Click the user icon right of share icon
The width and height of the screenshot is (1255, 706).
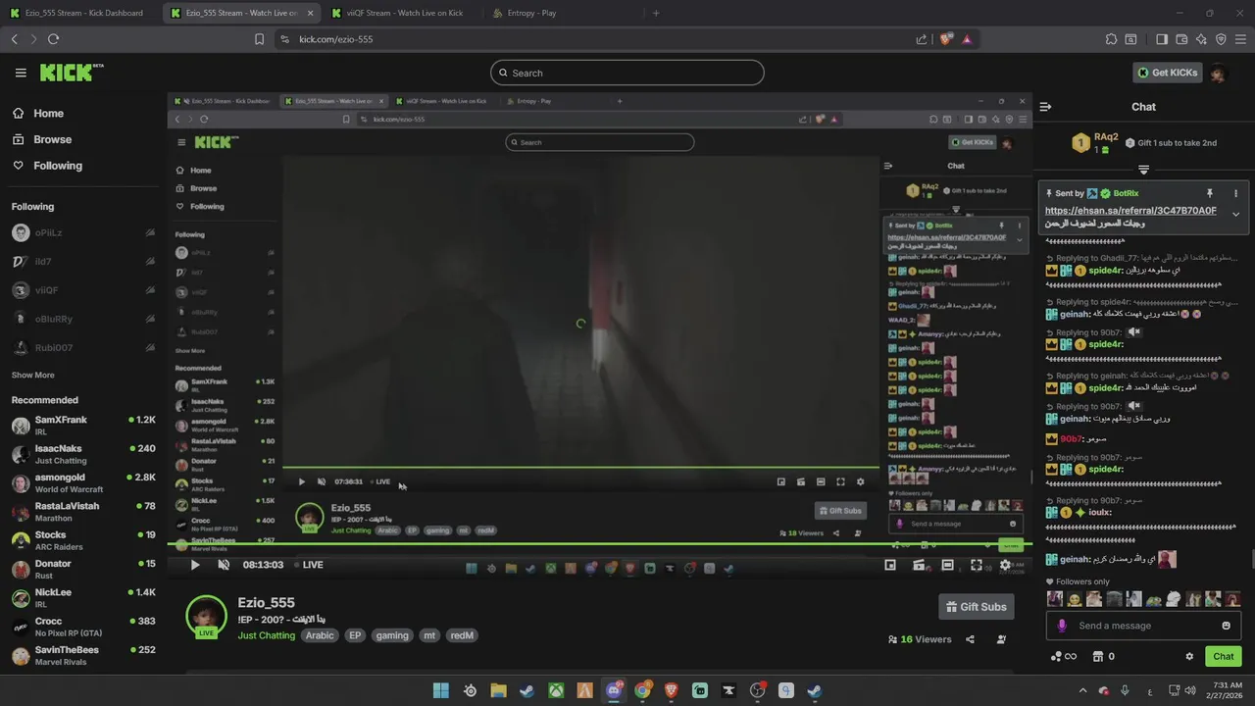1001,639
